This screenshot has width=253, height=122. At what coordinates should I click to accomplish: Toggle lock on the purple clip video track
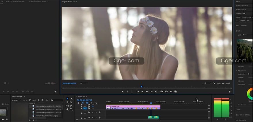(x=82, y=108)
